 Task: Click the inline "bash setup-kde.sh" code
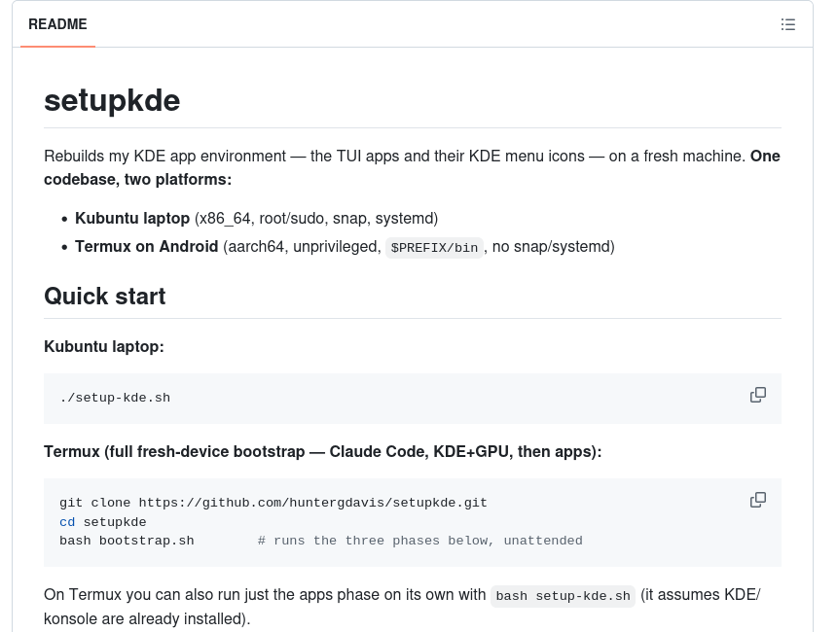point(563,596)
